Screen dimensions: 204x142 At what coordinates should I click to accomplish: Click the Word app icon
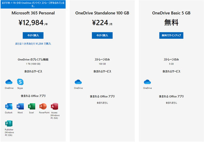coord(20,106)
